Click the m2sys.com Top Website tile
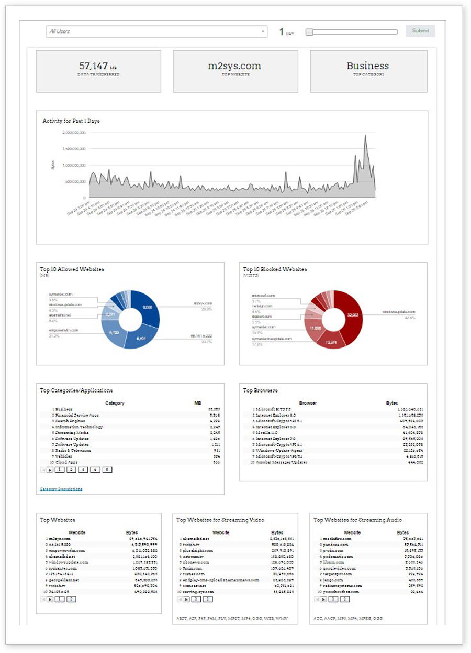The image size is (471, 653). (x=235, y=71)
